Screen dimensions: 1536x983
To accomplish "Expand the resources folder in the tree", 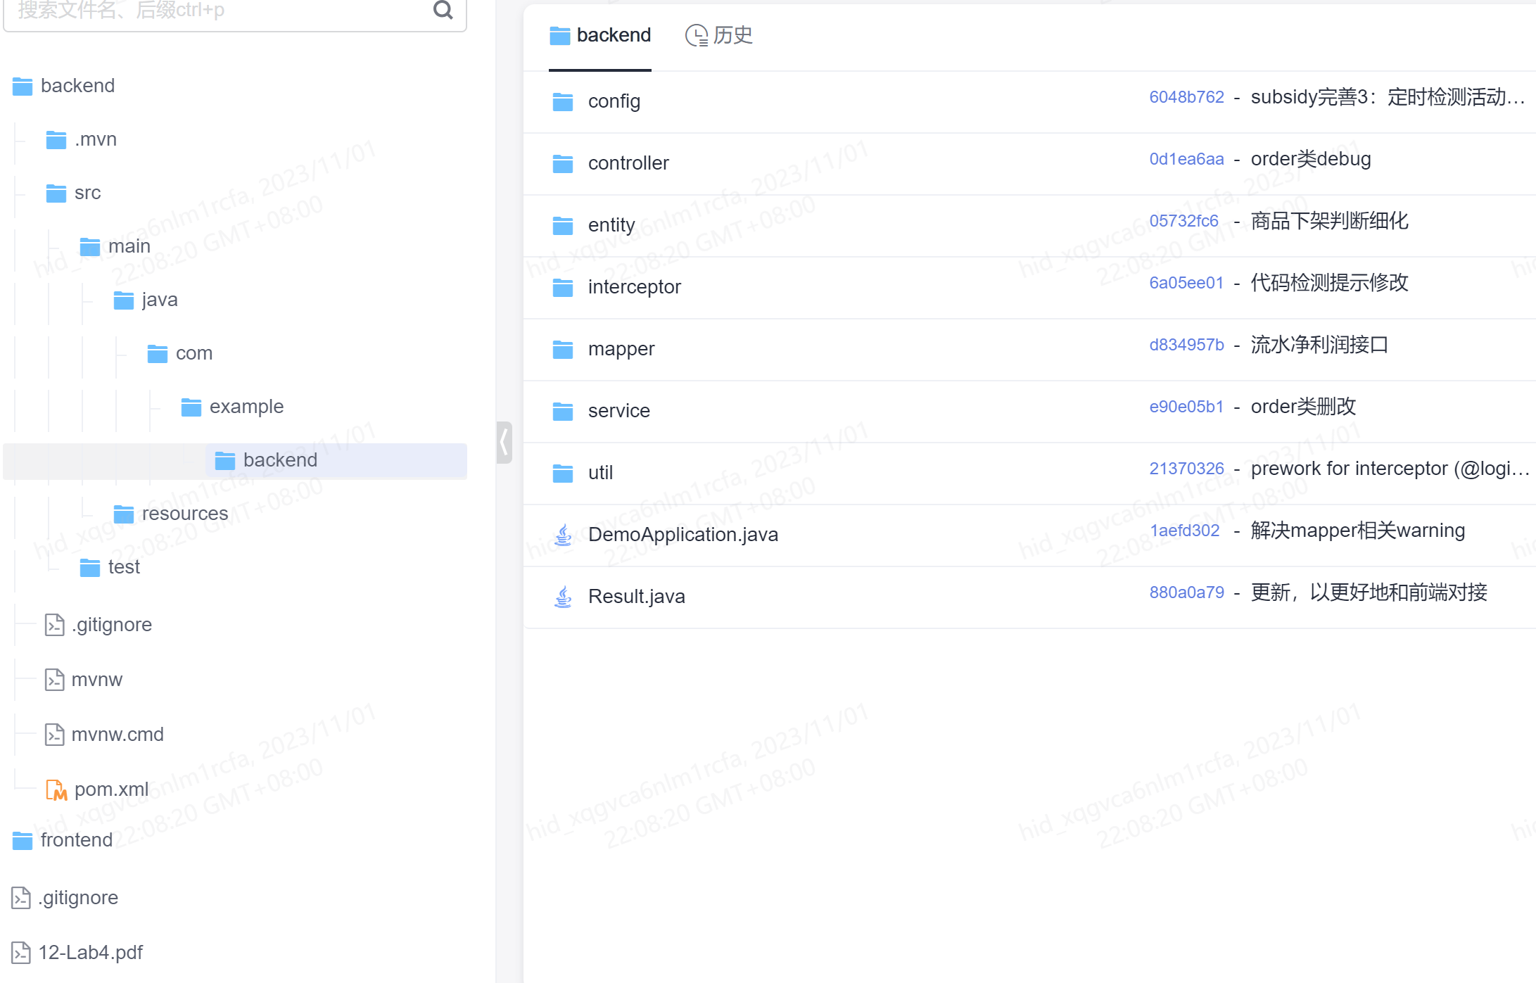I will [x=184, y=514].
